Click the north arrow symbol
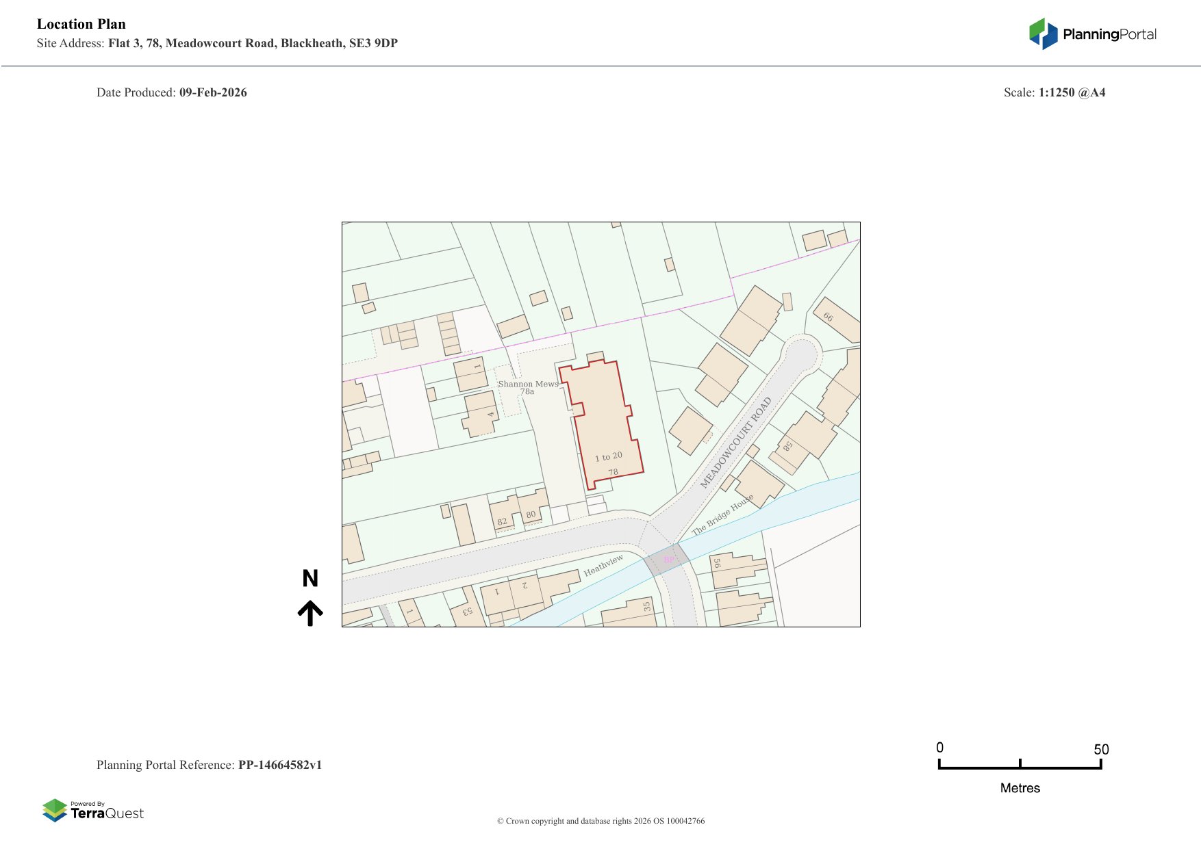 tap(310, 613)
